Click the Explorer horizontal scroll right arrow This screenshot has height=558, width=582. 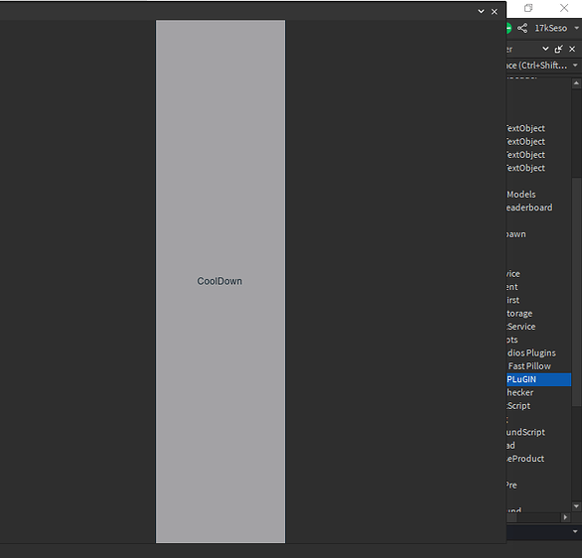pos(565,517)
